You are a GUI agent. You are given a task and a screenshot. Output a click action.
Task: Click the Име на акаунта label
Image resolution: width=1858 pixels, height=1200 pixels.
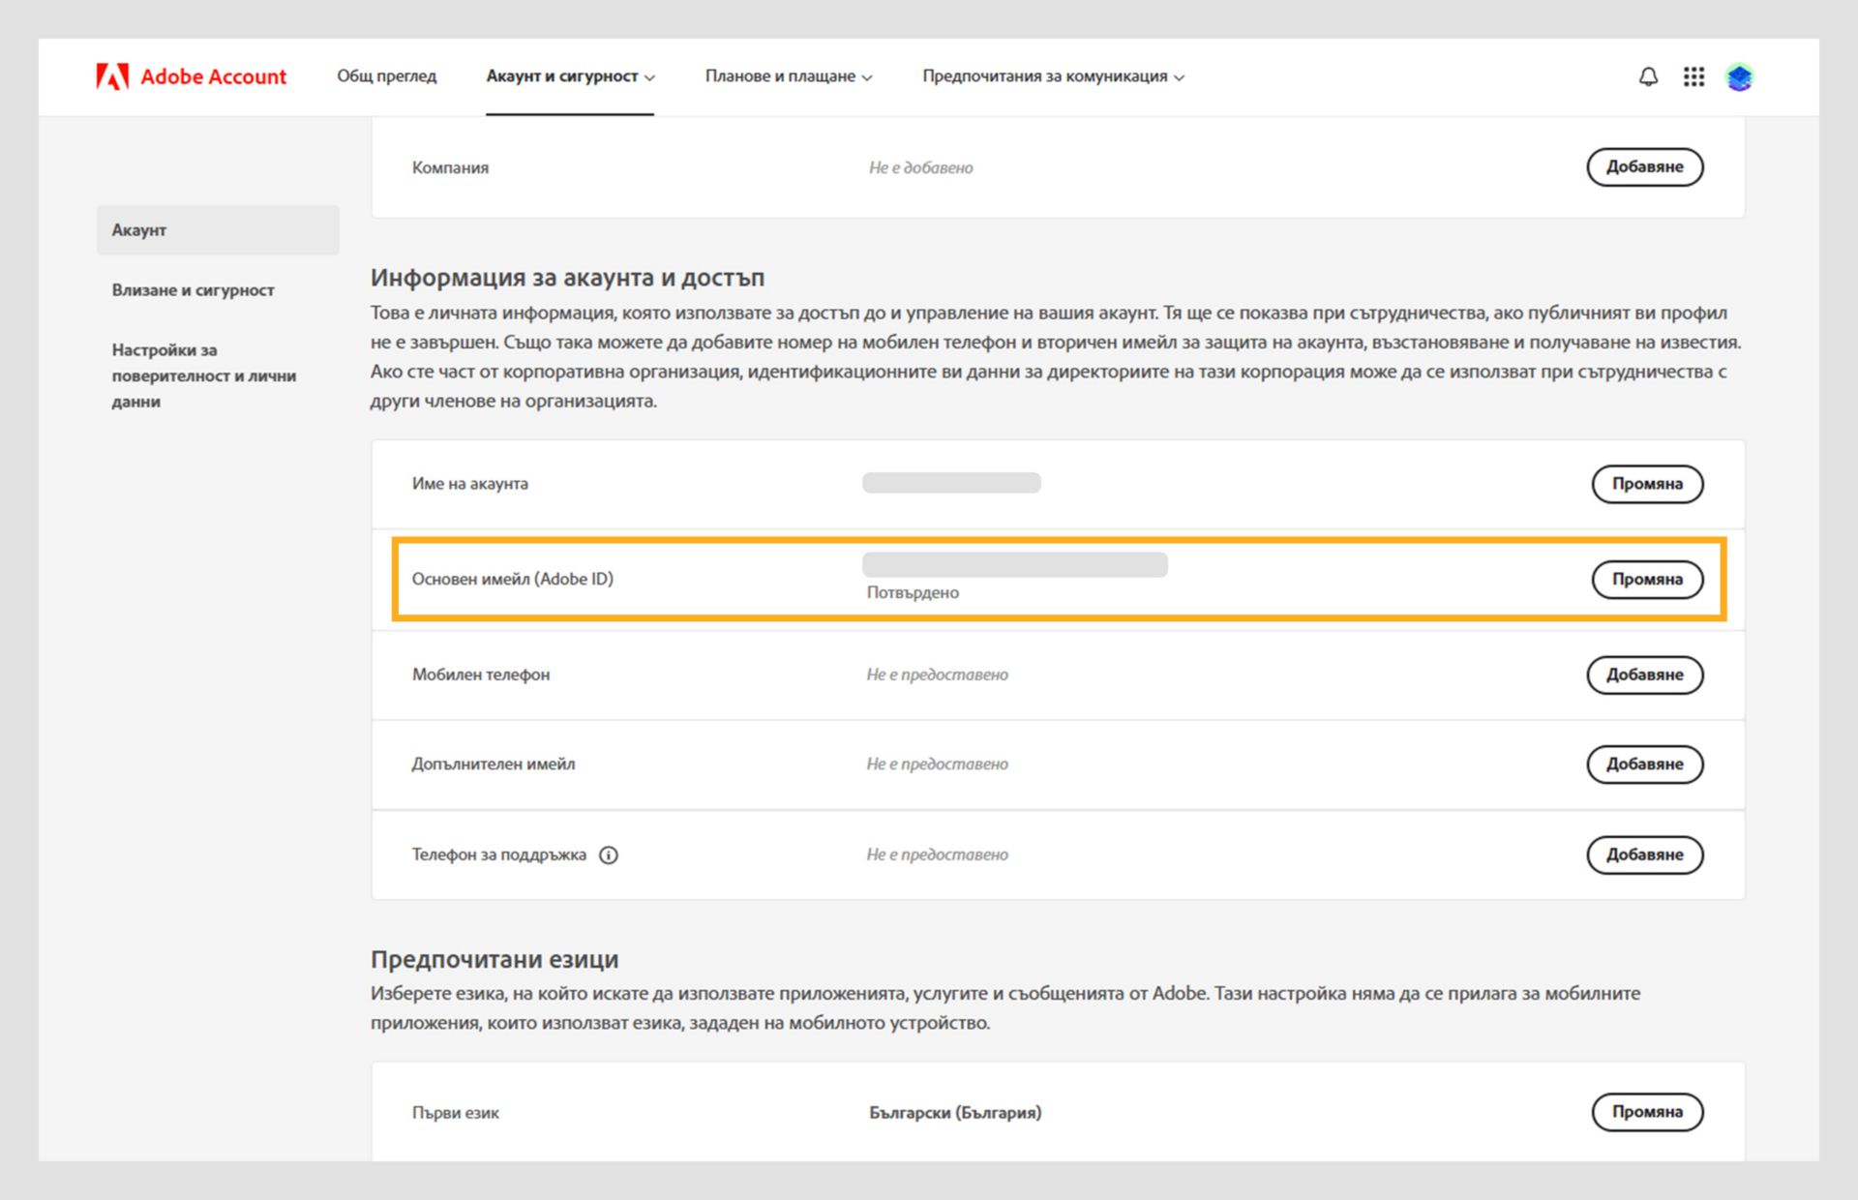[x=469, y=483]
